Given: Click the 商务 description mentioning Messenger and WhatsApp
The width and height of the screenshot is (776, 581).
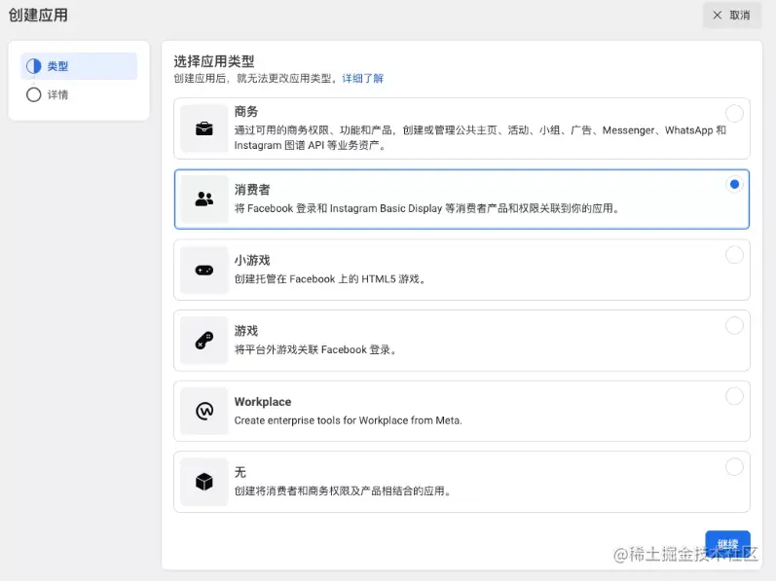Looking at the screenshot, I should 480,137.
